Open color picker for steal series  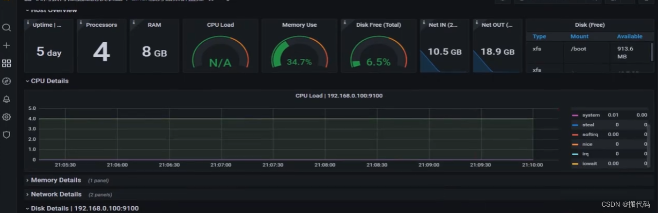pos(575,125)
